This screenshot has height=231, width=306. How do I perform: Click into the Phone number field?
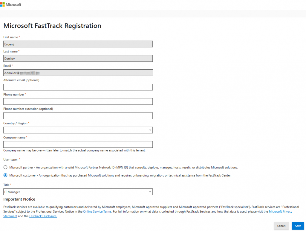pyautogui.click(x=78, y=101)
